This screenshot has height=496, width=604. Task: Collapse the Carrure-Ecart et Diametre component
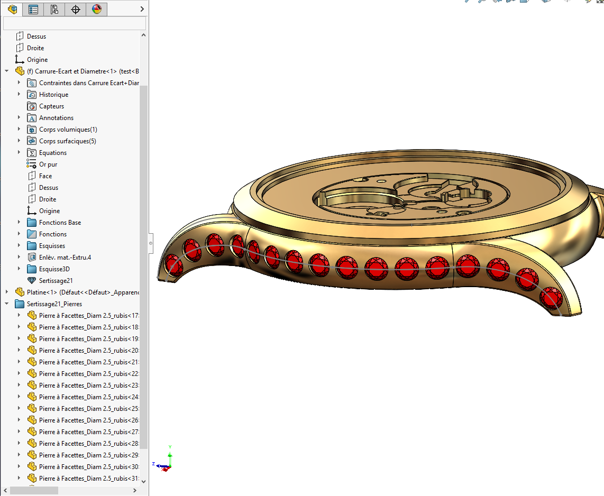coord(7,71)
